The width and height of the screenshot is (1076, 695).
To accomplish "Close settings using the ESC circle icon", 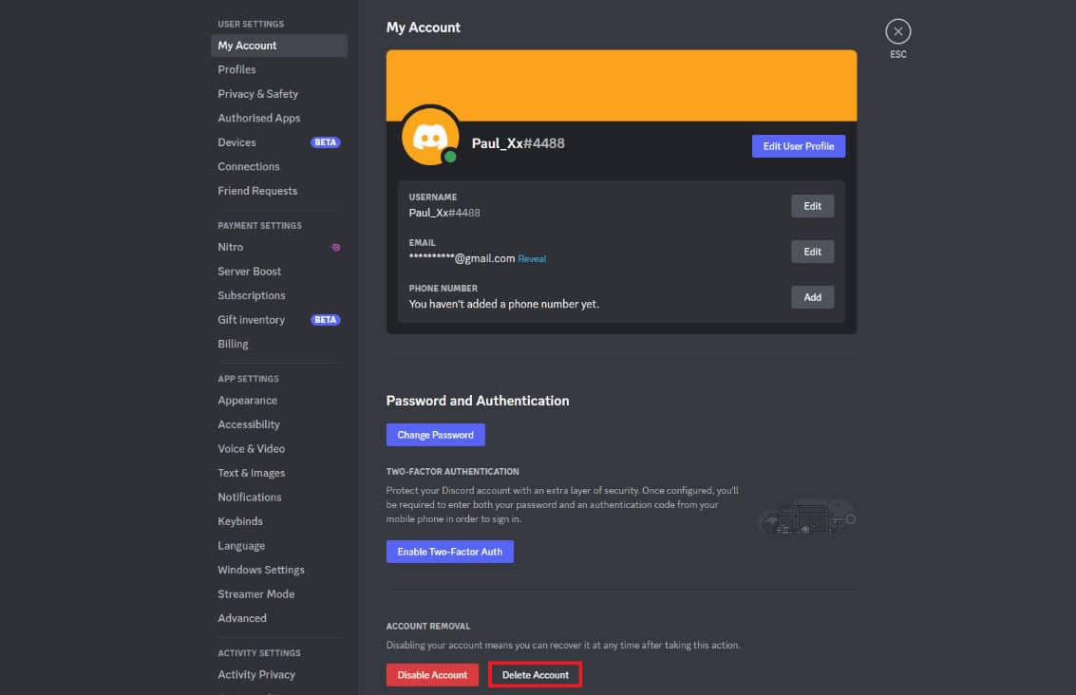I will tap(897, 30).
